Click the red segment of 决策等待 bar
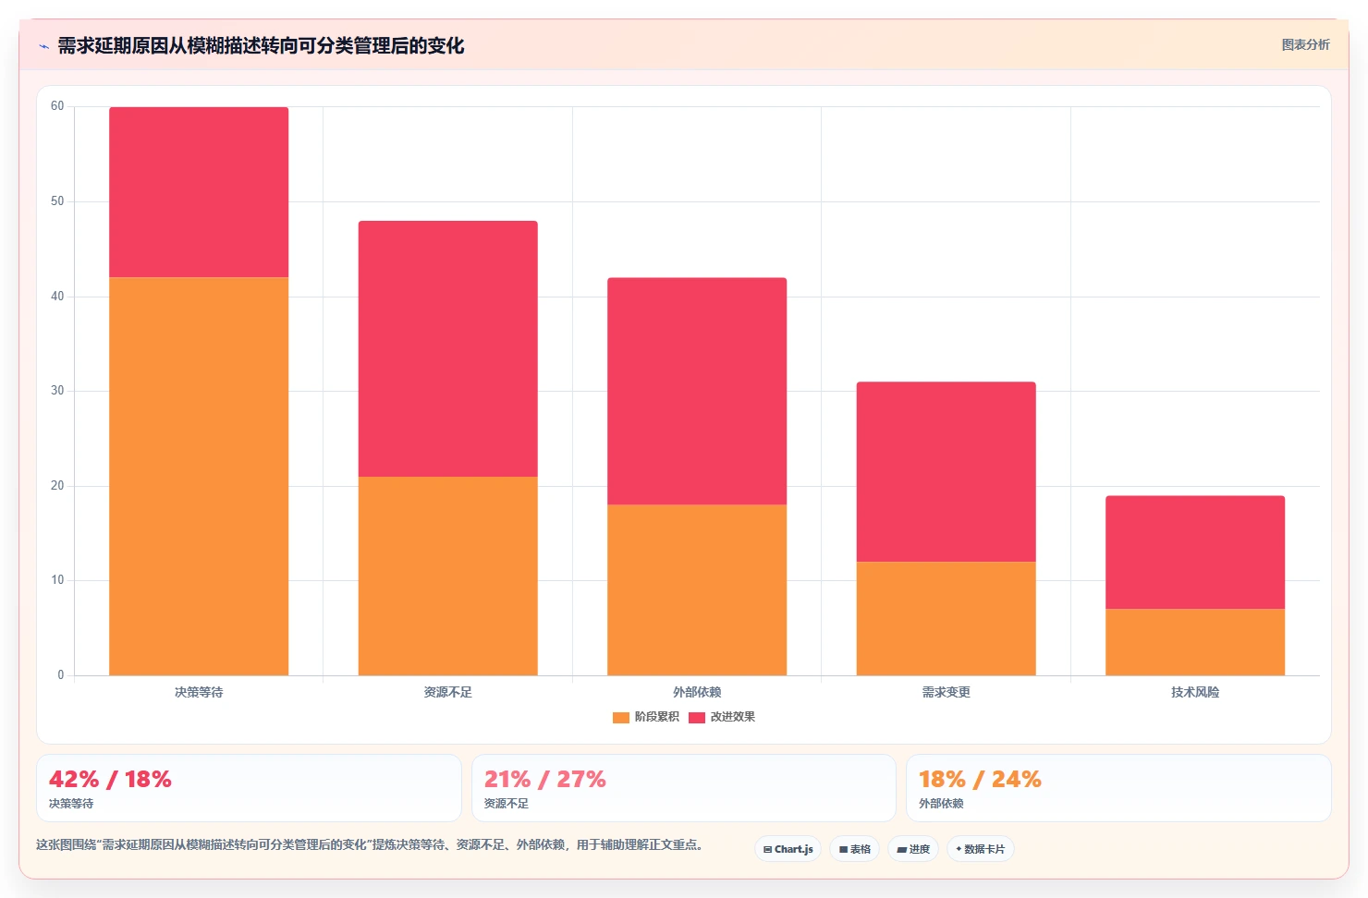The height and width of the screenshot is (898, 1368). pyautogui.click(x=199, y=192)
